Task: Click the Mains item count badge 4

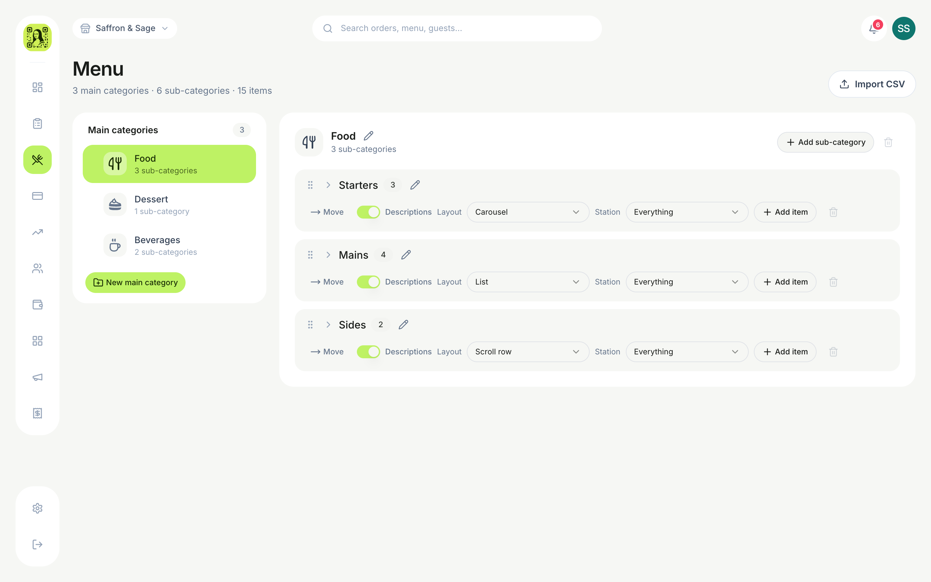Action: click(383, 255)
